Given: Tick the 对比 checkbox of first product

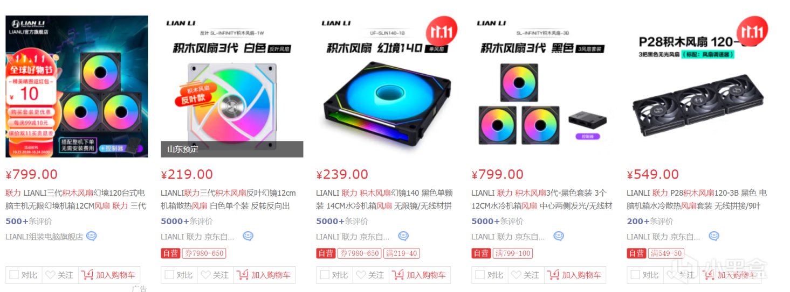Looking at the screenshot, I should pos(14,275).
